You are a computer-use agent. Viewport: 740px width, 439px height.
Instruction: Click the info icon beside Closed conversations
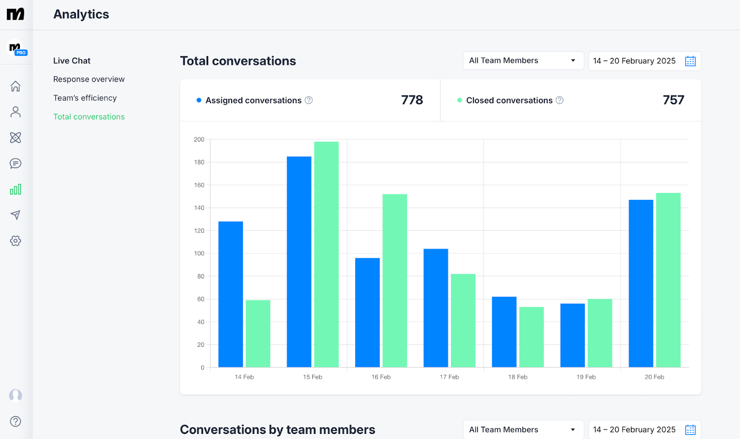click(560, 100)
